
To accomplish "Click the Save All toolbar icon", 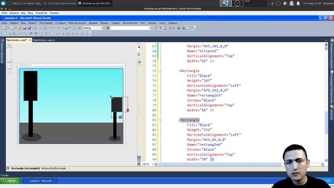I will 29,28.
